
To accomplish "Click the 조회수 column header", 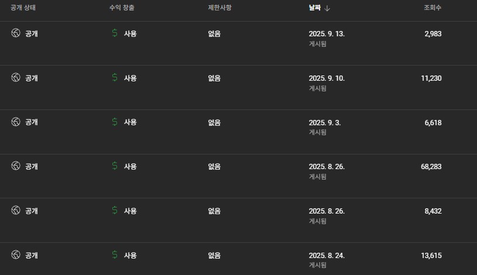I will click(x=433, y=8).
